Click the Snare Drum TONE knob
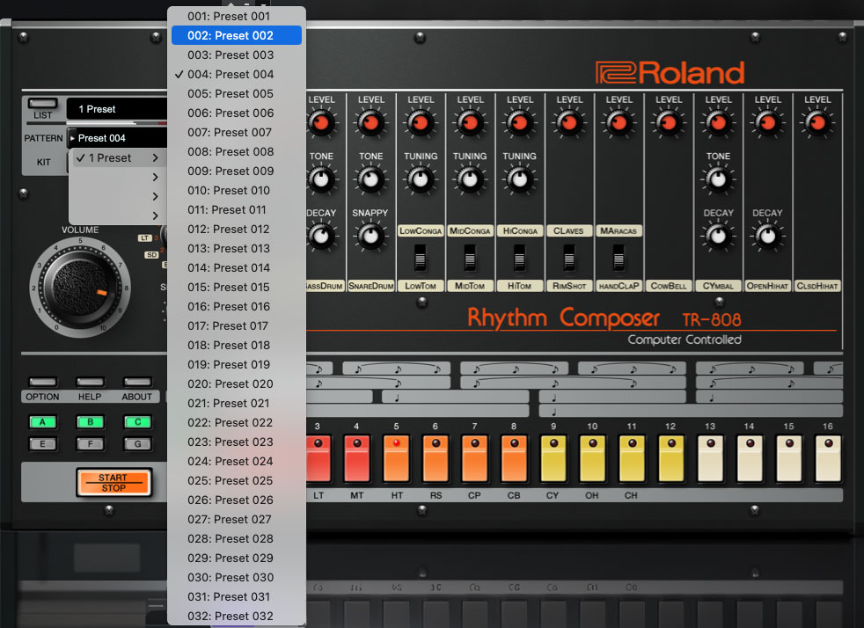Screen dimensions: 864x628 (x=370, y=179)
